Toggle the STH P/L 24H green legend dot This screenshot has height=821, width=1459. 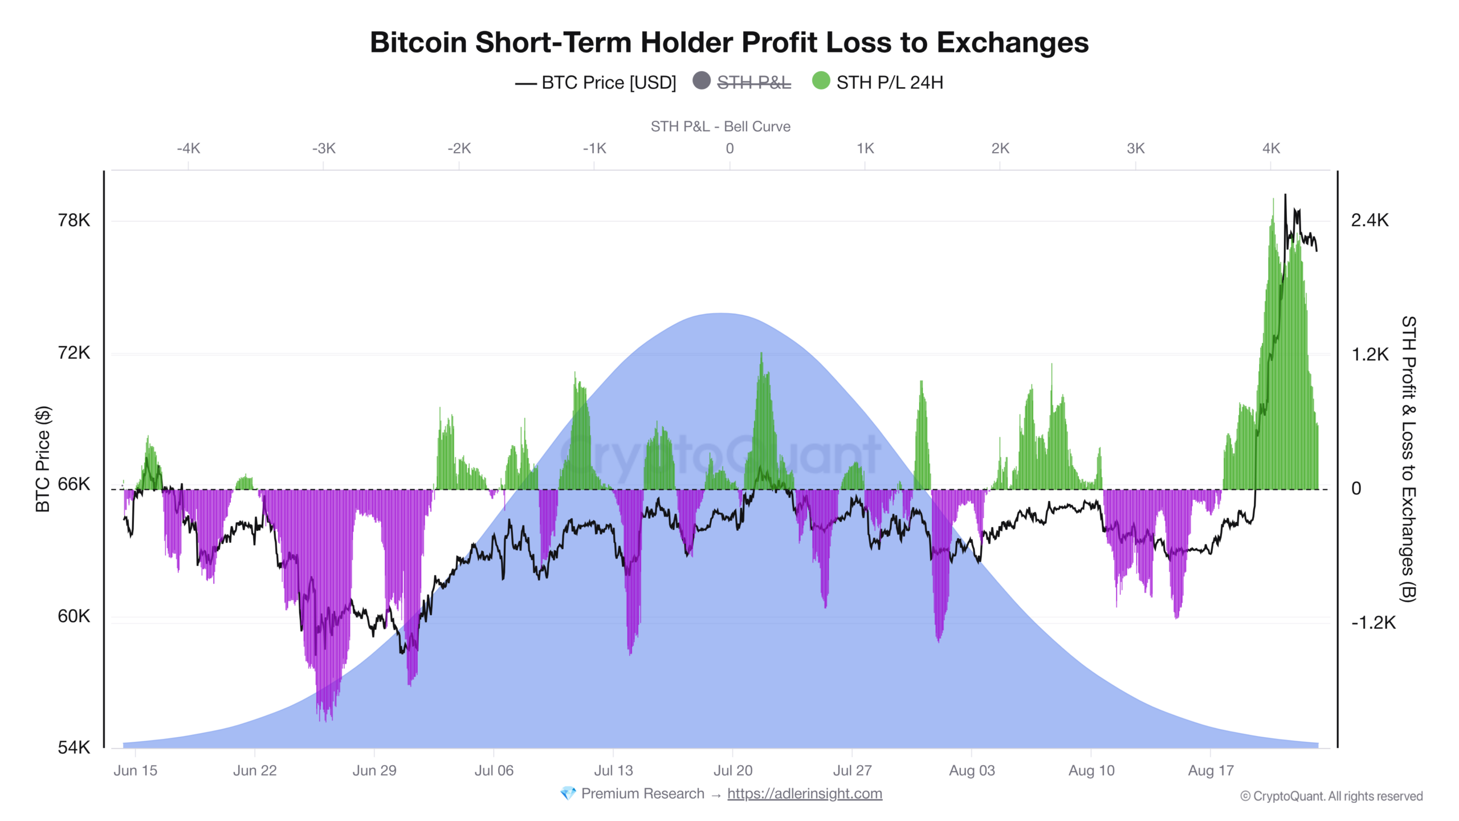(x=821, y=81)
